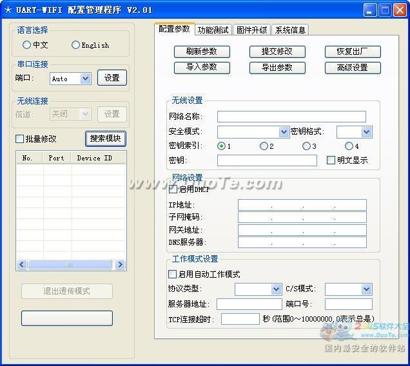Click the 网络名称 input field
Screen dimensions: 410x366
[291, 117]
